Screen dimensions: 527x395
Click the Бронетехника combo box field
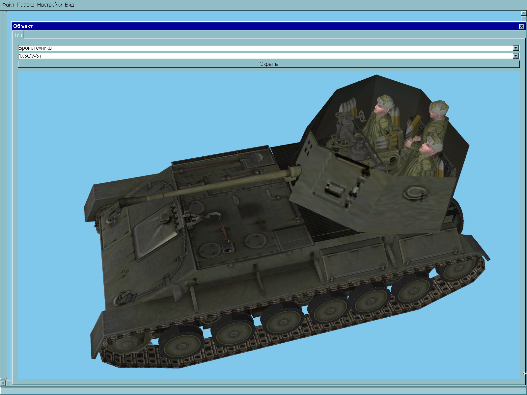click(x=268, y=48)
